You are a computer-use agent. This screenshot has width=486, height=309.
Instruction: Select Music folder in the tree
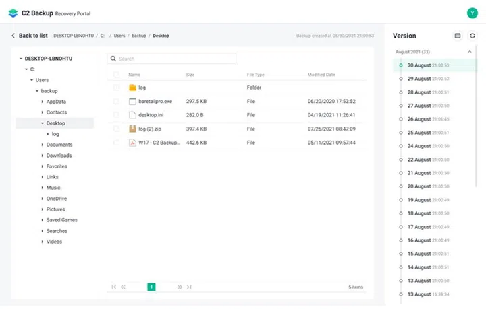point(53,188)
